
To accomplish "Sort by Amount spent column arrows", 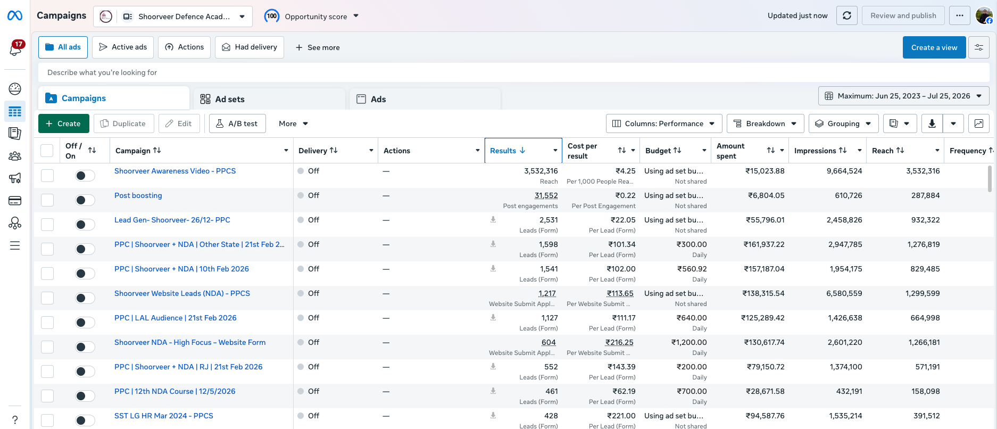I will coord(771,151).
